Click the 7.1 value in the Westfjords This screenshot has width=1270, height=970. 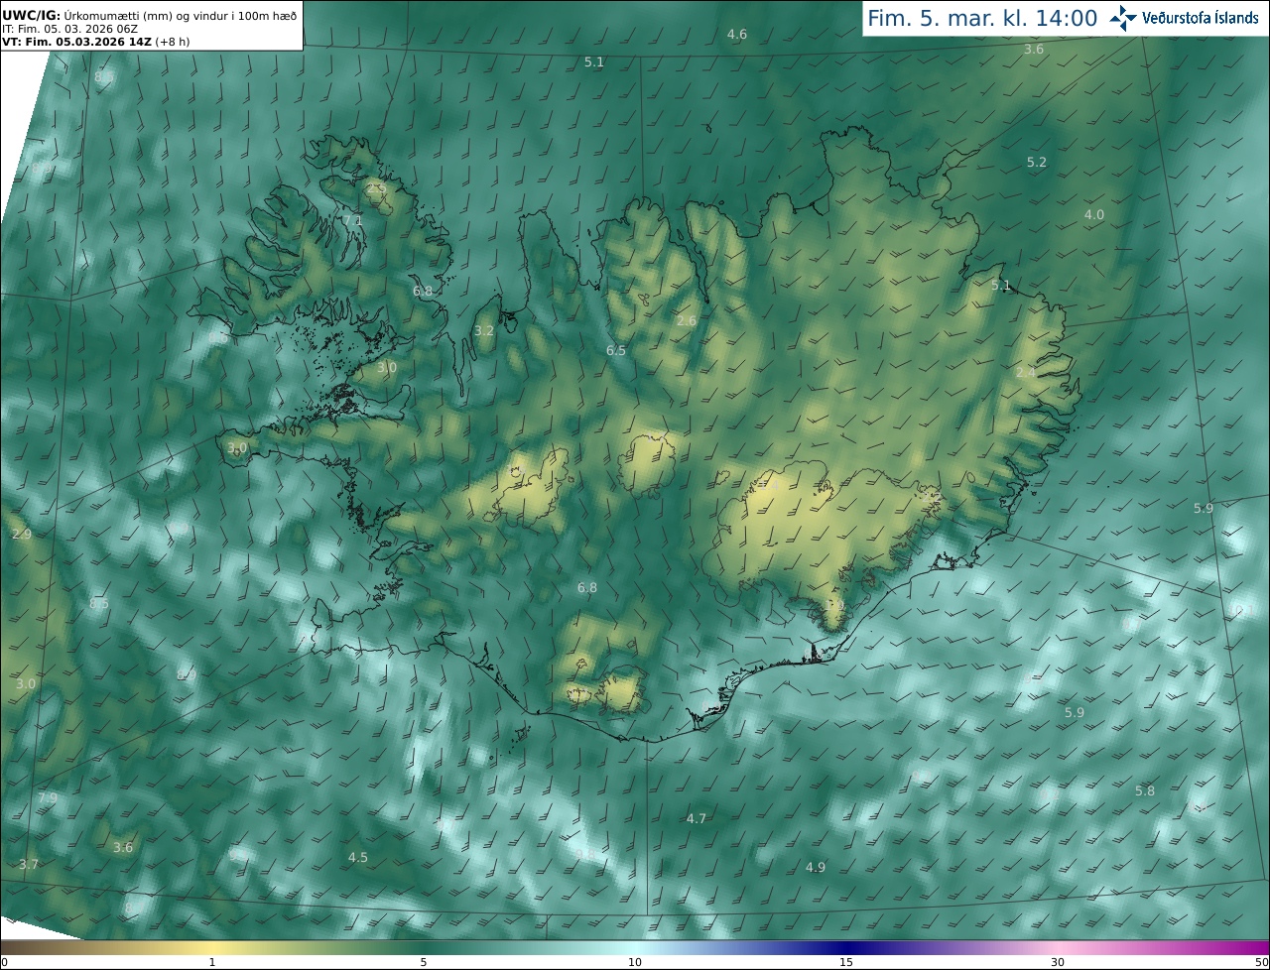[353, 220]
